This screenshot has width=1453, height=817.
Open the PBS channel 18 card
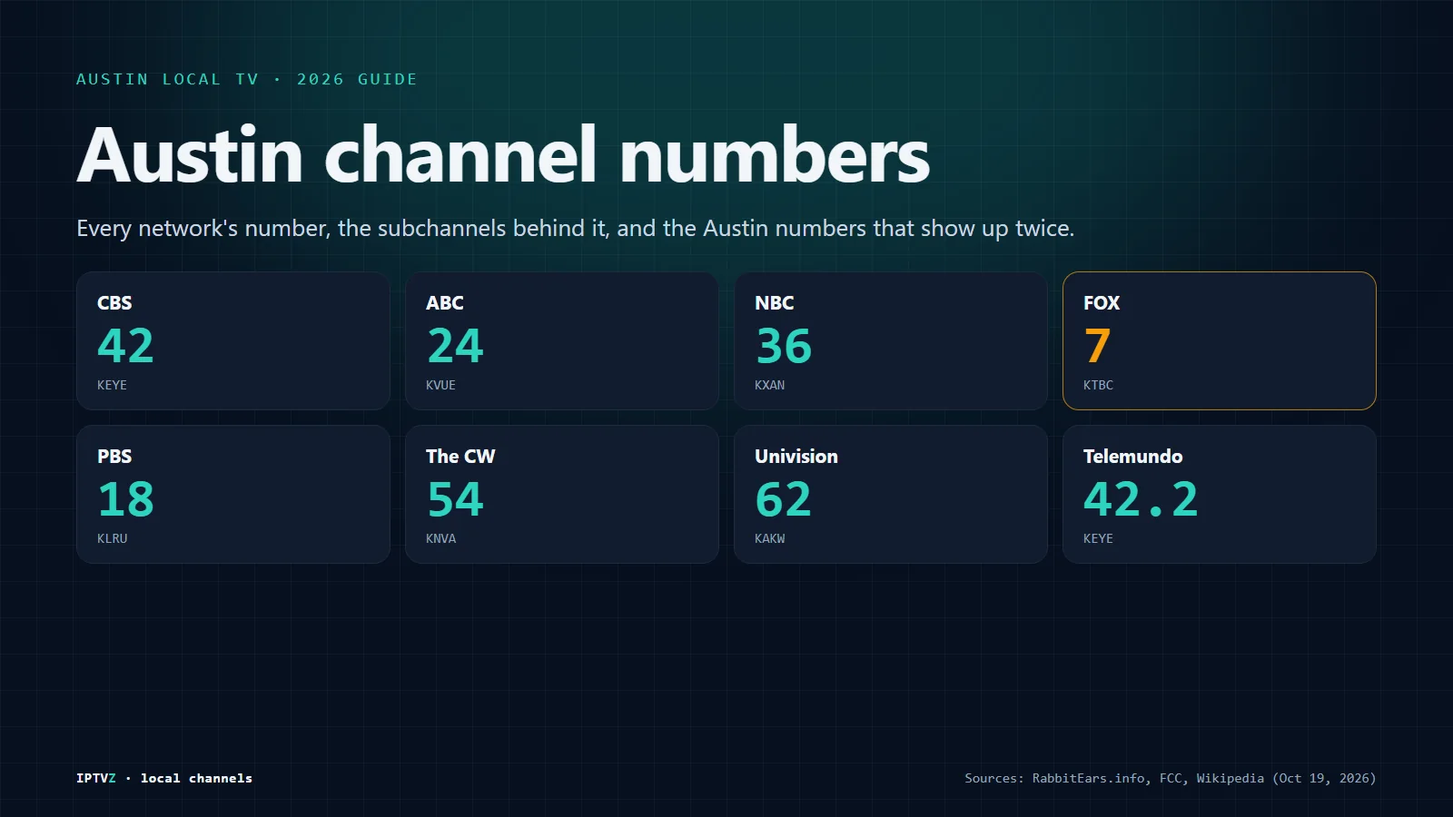coord(233,494)
